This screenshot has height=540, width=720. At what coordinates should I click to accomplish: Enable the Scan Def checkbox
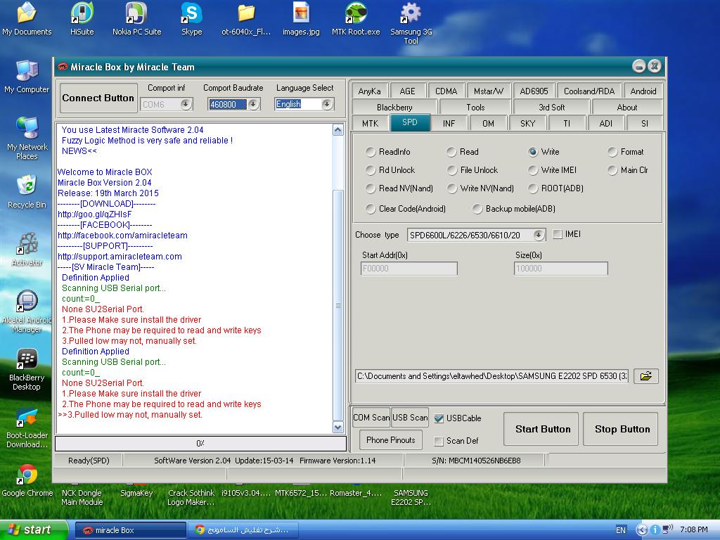(x=439, y=441)
